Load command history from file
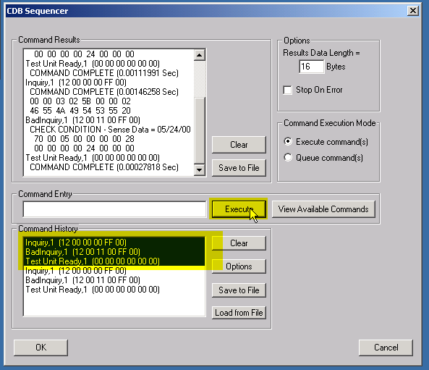429x370 pixels. pyautogui.click(x=239, y=313)
